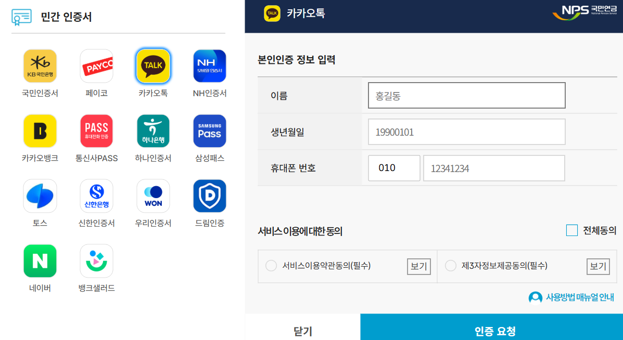Choose the 통신사PASS icon

tap(97, 131)
